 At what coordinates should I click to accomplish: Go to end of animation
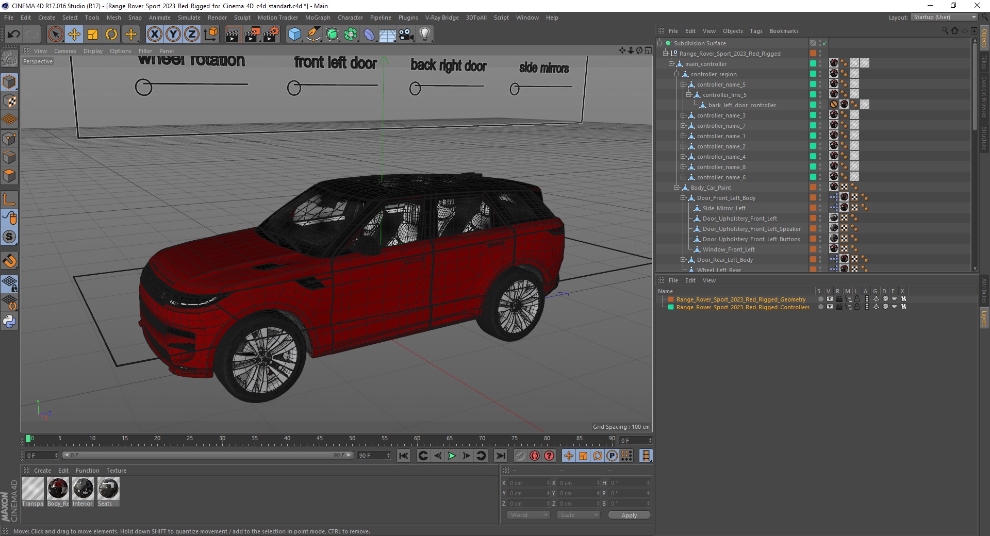click(x=500, y=456)
